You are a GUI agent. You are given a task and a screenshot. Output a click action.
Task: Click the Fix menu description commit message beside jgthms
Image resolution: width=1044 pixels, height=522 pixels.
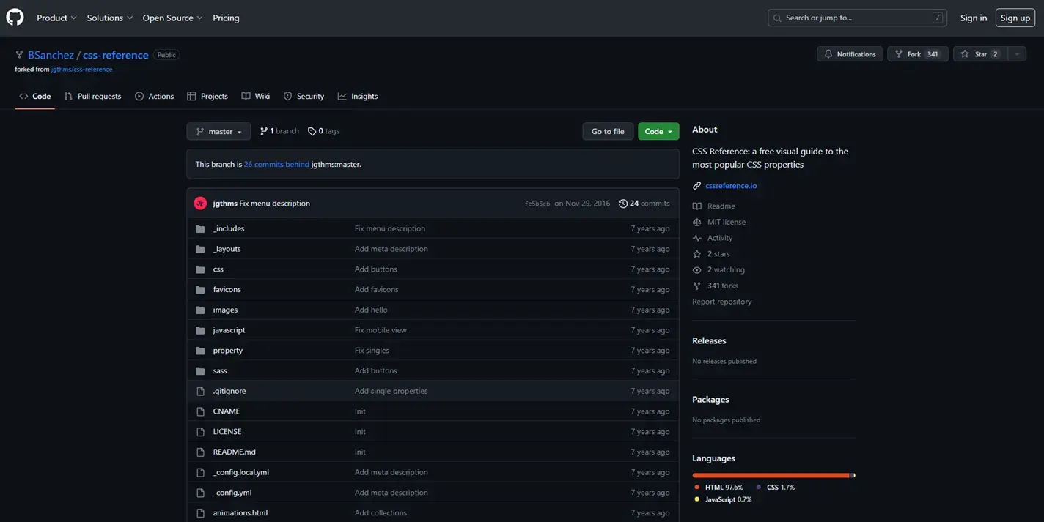[x=274, y=204]
